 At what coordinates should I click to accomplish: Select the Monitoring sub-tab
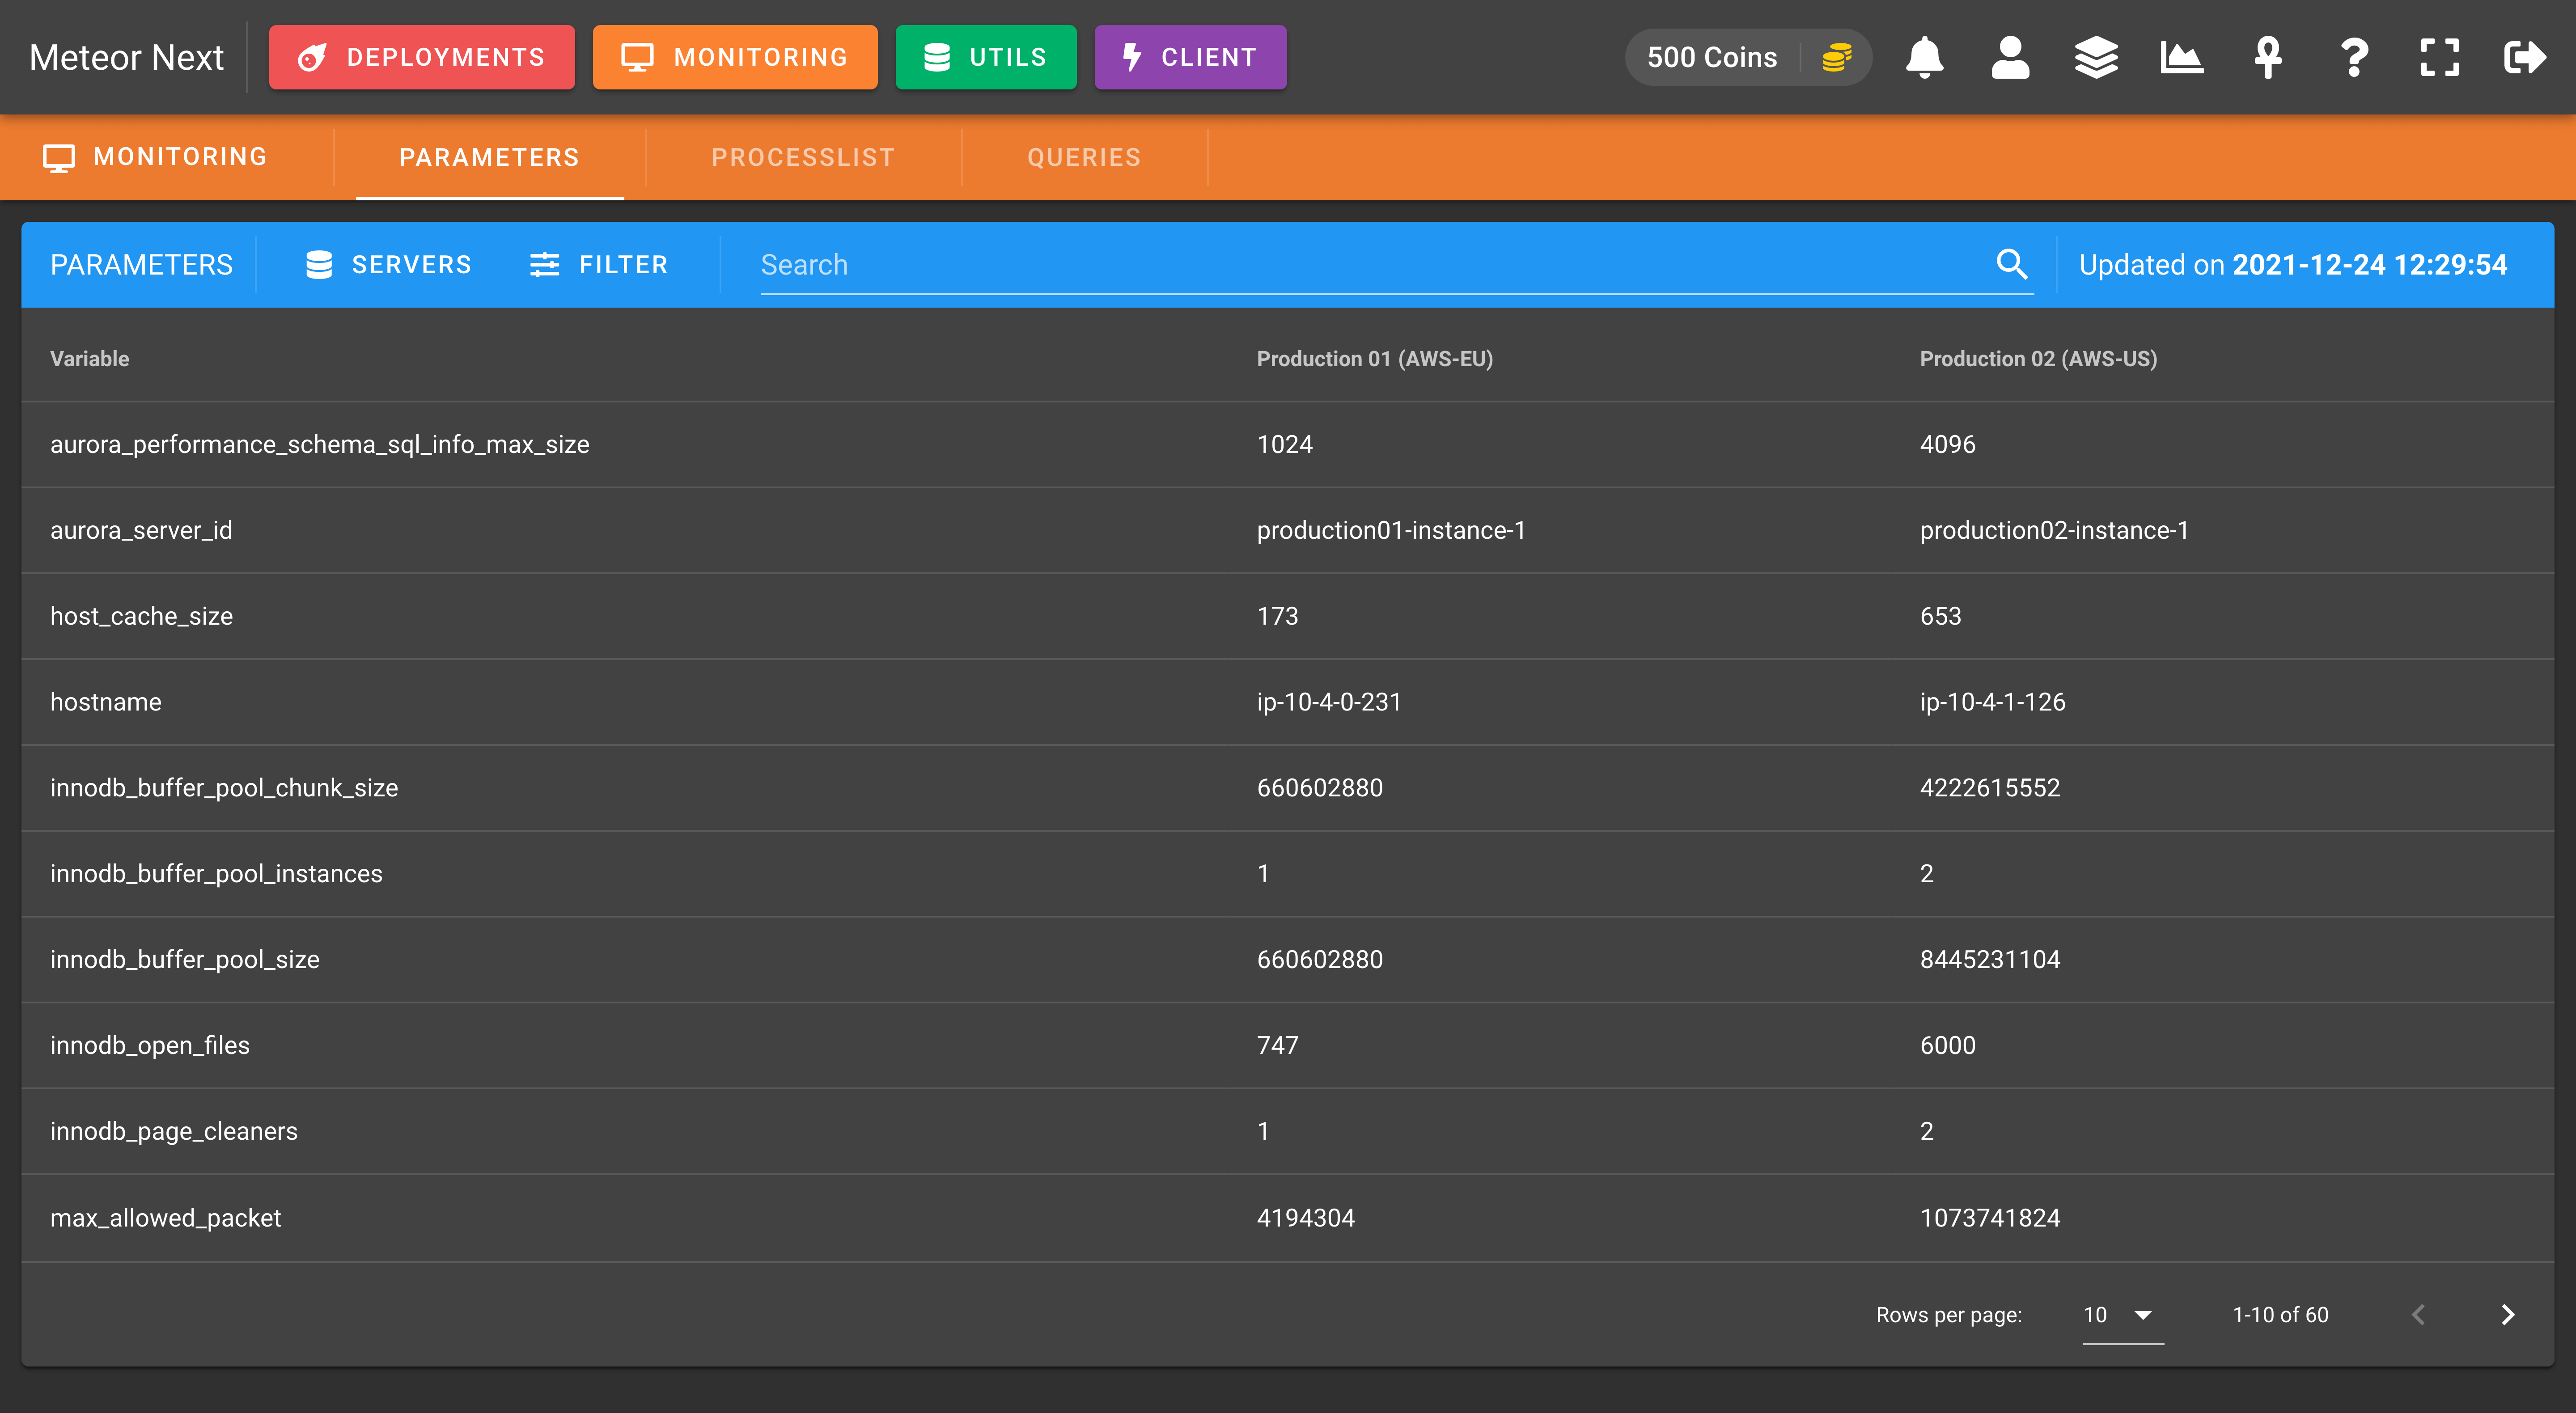[x=156, y=157]
